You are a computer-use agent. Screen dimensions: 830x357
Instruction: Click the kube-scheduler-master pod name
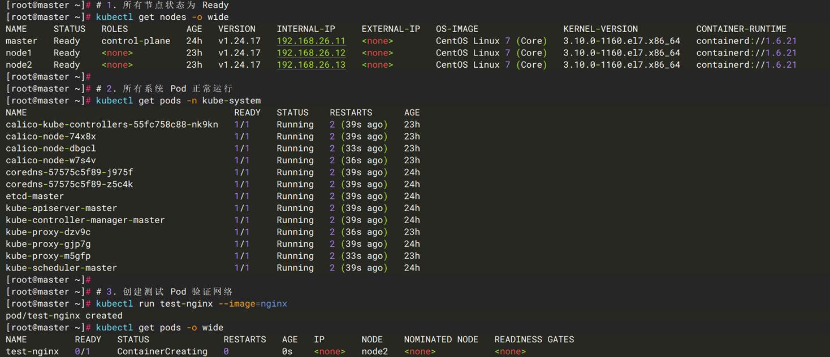62,268
